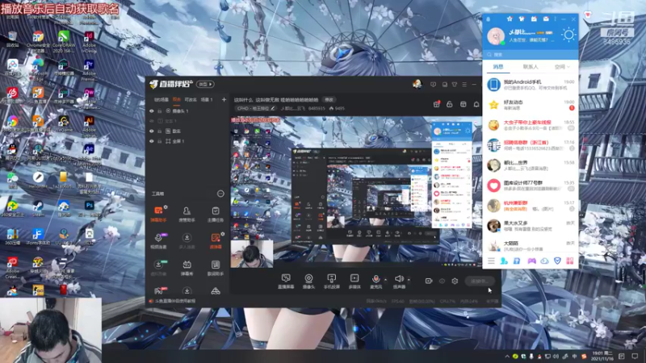Expand the speaker options arrow

pyautogui.click(x=409, y=280)
